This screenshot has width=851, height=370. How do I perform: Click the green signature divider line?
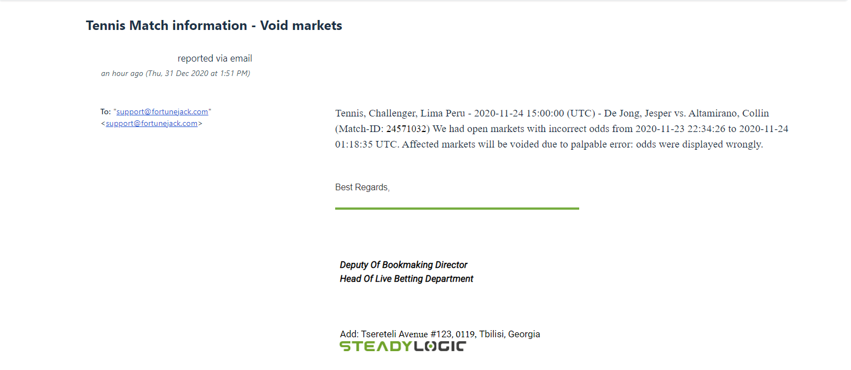tap(457, 209)
